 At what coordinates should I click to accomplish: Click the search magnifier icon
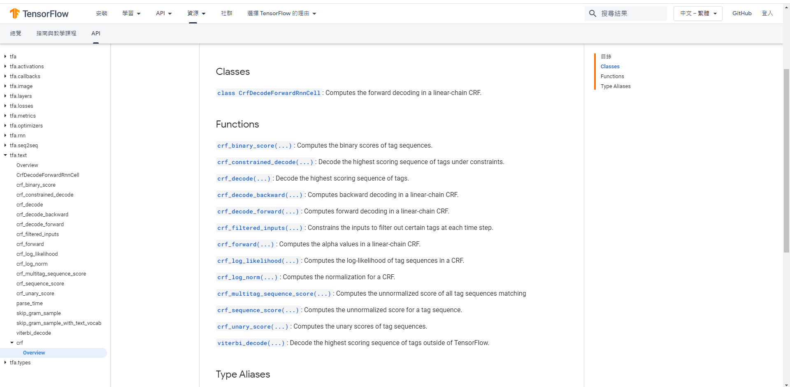tap(592, 13)
